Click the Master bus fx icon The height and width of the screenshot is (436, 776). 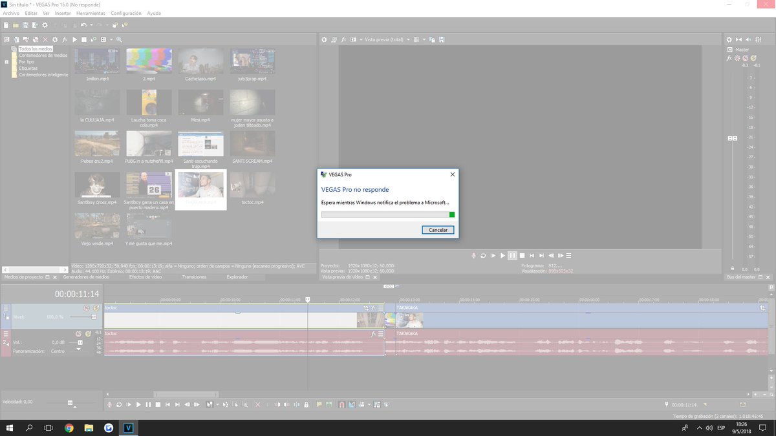tap(729, 58)
